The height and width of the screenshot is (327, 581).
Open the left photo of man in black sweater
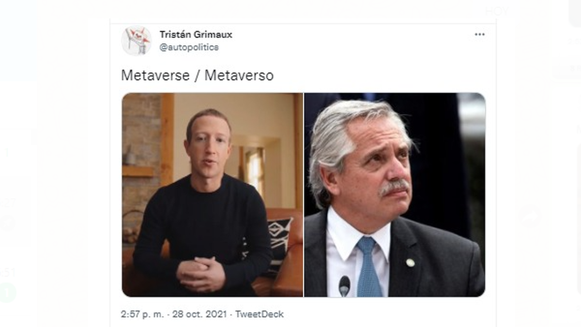click(212, 195)
